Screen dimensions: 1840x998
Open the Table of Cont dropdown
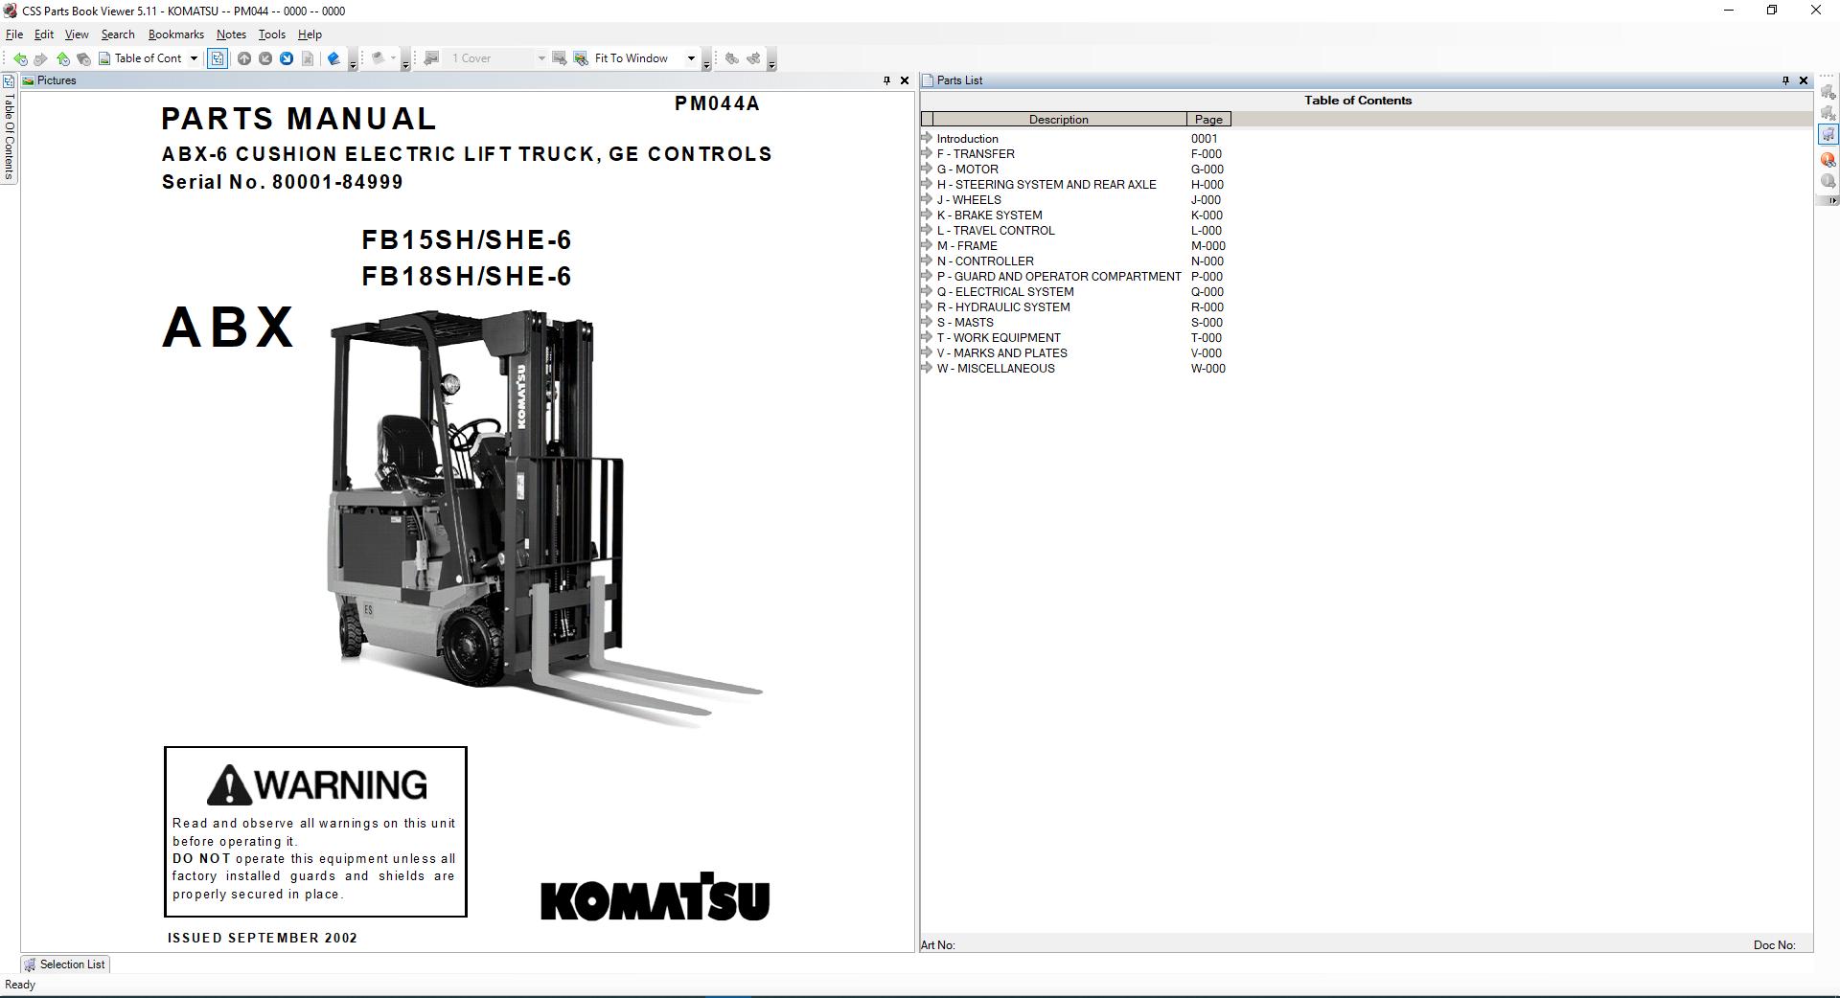[x=193, y=58]
